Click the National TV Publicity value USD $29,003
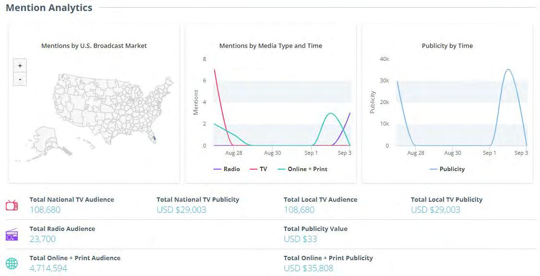The image size is (540, 276). tap(181, 210)
